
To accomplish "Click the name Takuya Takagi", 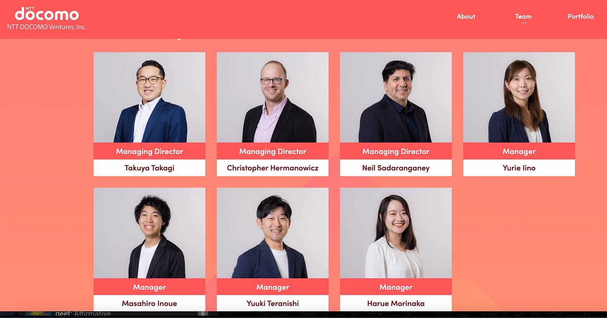I will coord(149,168).
